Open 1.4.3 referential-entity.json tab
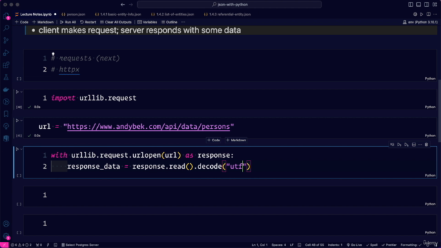Screen dimensions: 441x248 (227, 14)
